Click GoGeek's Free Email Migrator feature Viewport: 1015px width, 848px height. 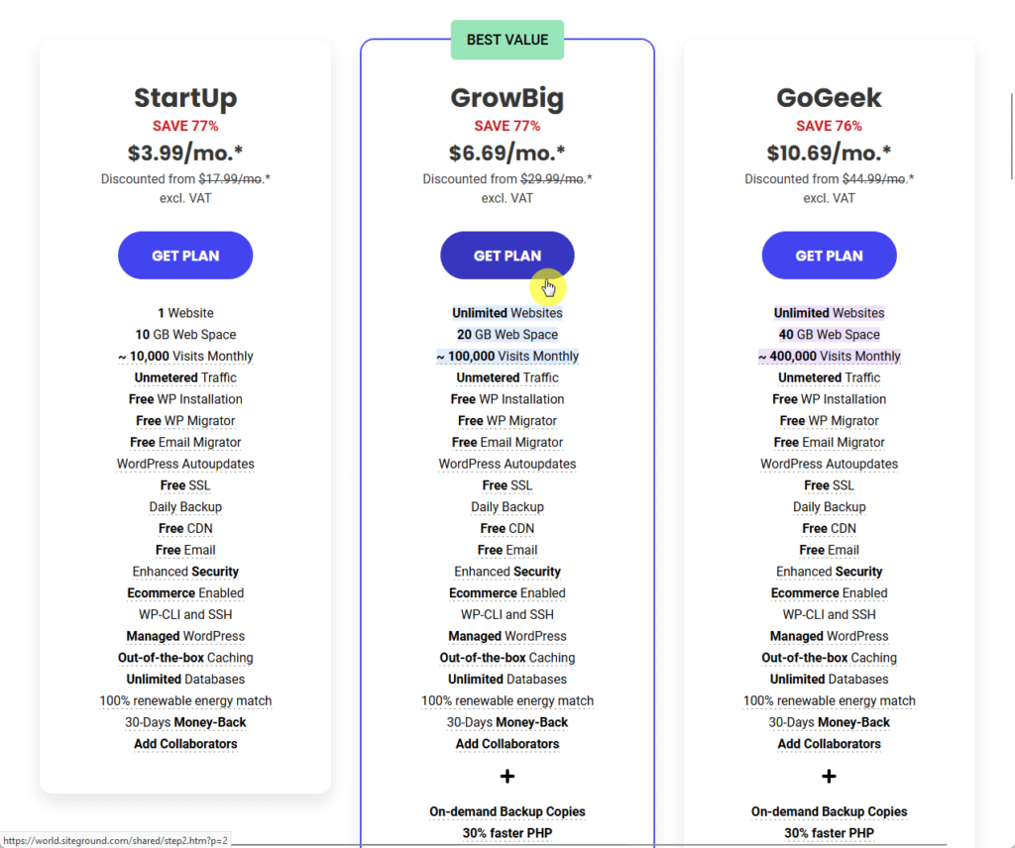tap(829, 443)
